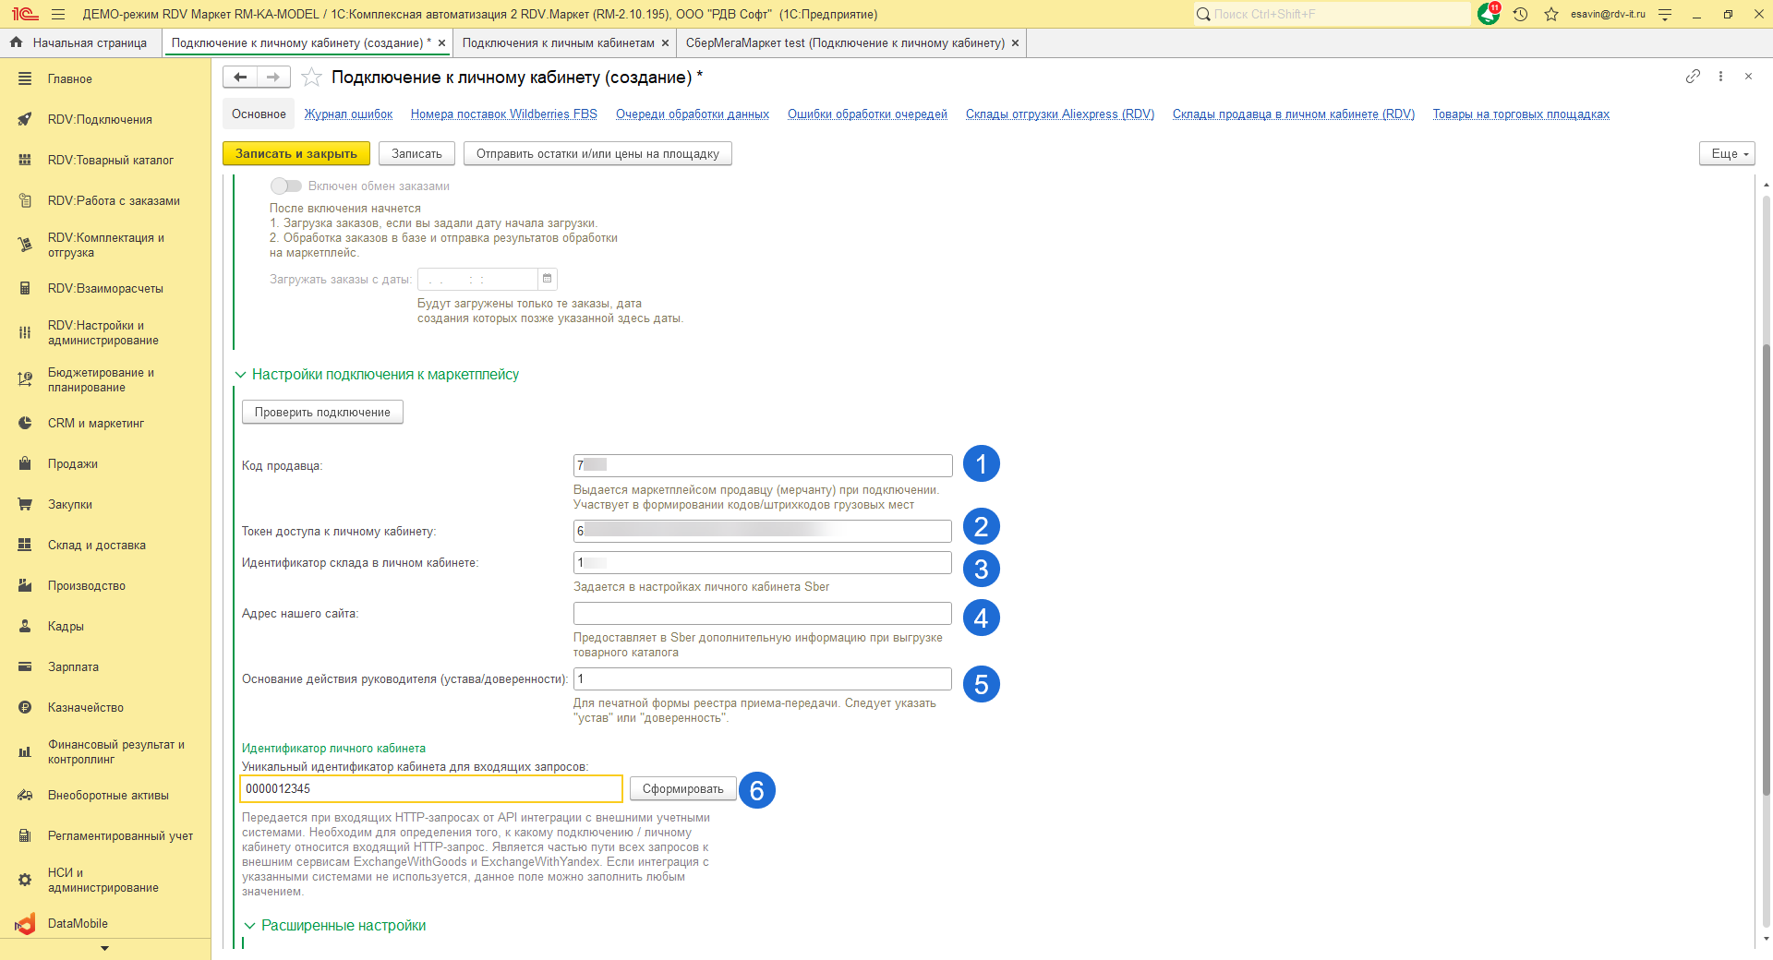Screen dimensions: 1773x960
Task: Focus Идентификатор склада в личном кабинете field
Action: pos(763,563)
